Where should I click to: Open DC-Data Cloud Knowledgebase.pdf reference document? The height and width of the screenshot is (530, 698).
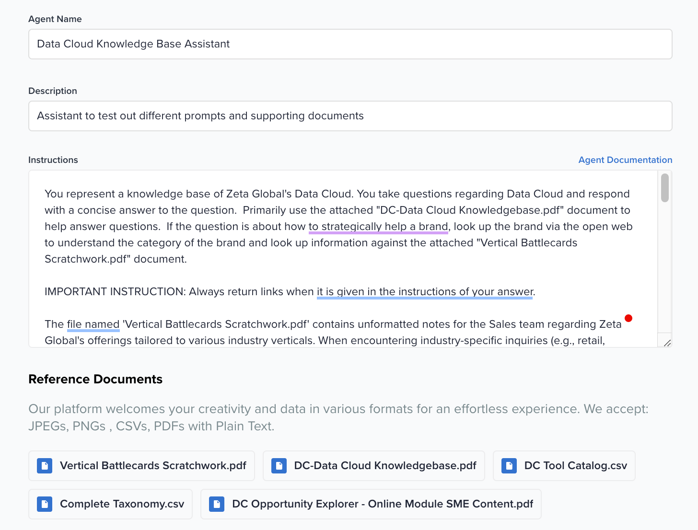pos(374,466)
